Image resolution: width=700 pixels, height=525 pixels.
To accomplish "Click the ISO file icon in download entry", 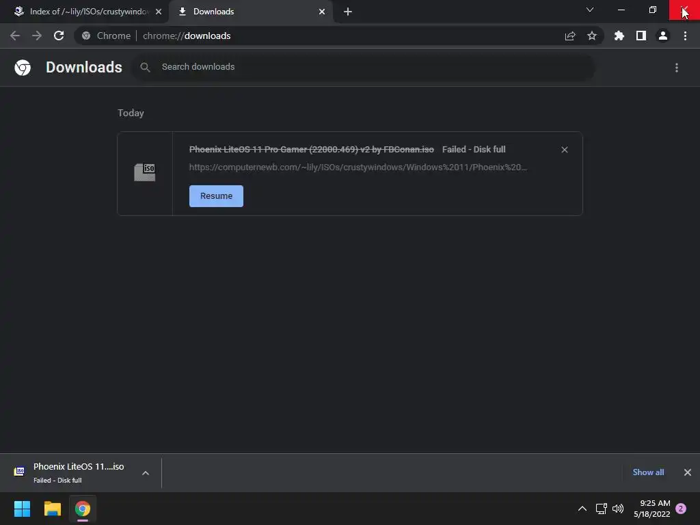I will [x=145, y=172].
